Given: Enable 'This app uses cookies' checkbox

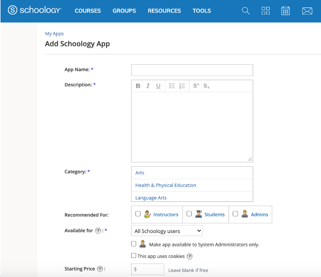Looking at the screenshot, I should coord(134,256).
